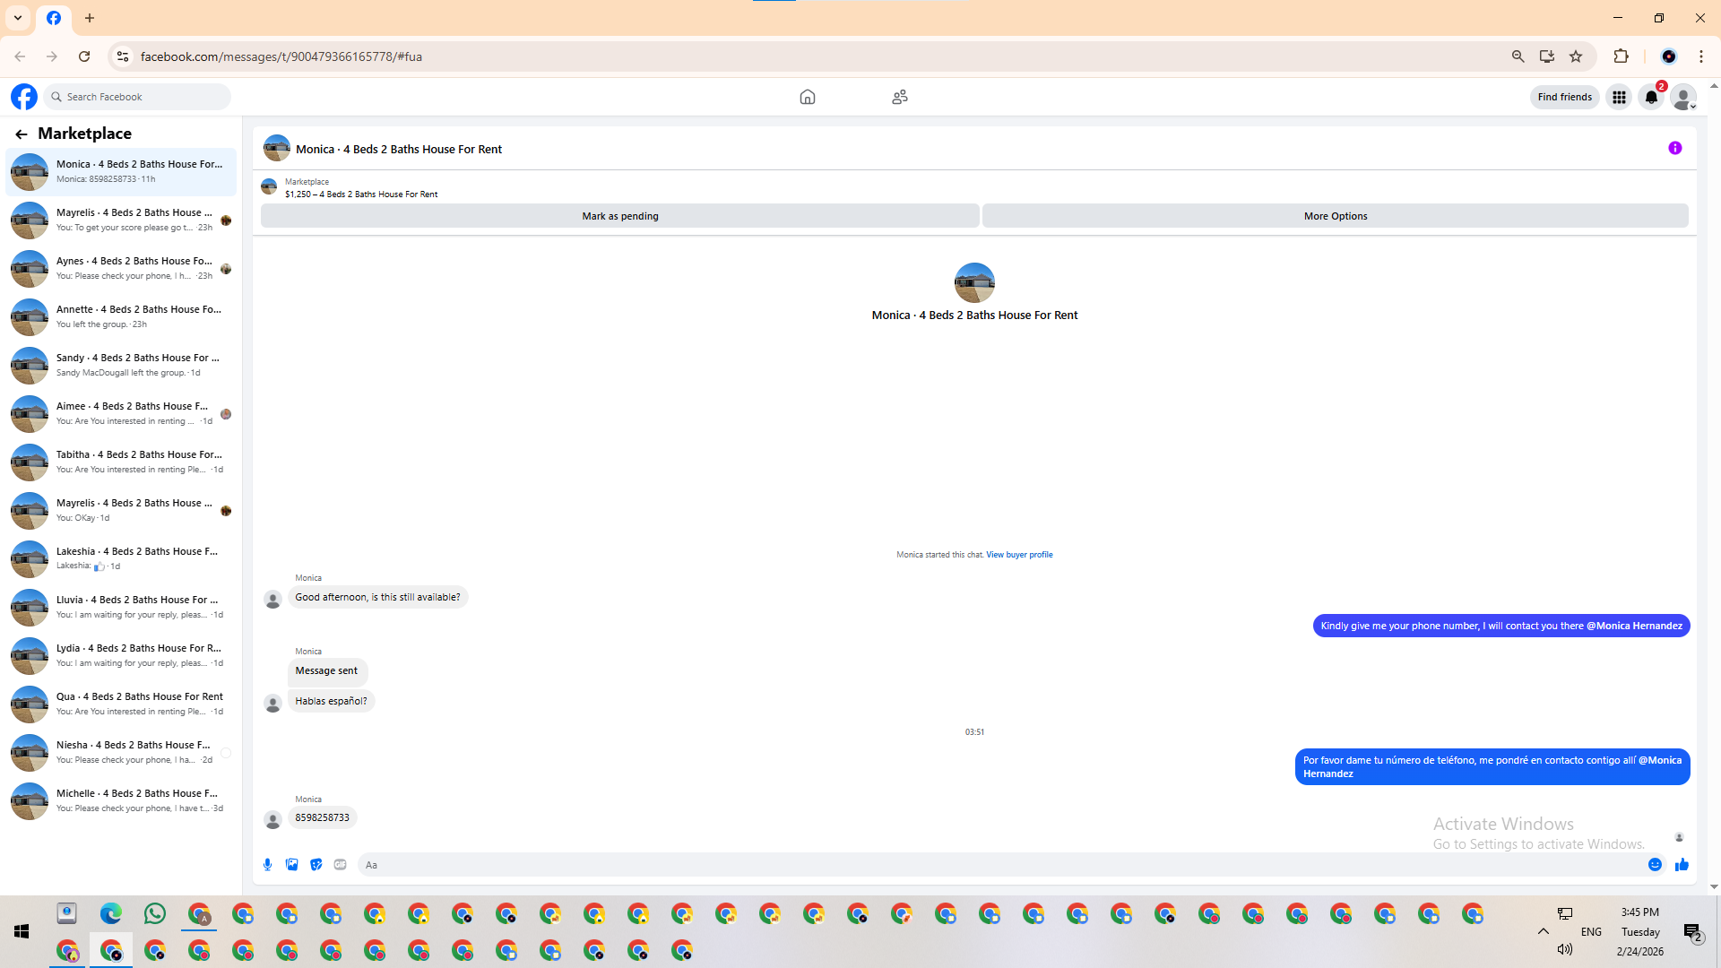
Task: Expand the account profile dropdown
Action: pos(1684,98)
